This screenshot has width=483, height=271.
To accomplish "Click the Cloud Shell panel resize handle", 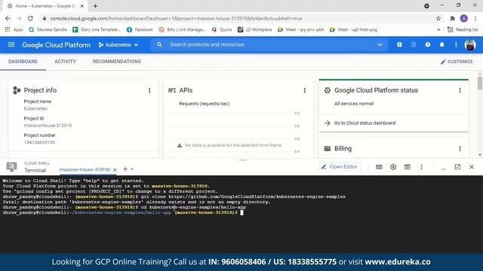I will [243, 160].
